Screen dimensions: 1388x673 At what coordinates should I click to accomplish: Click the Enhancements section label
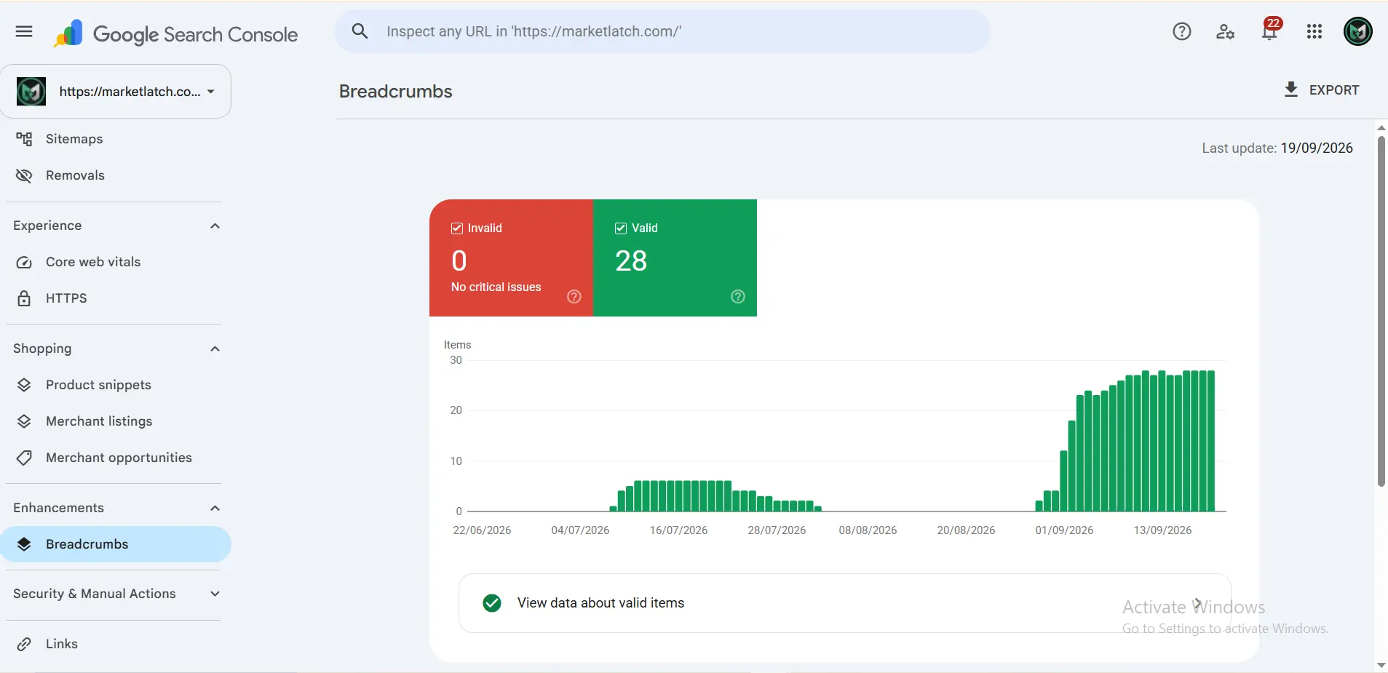(58, 508)
